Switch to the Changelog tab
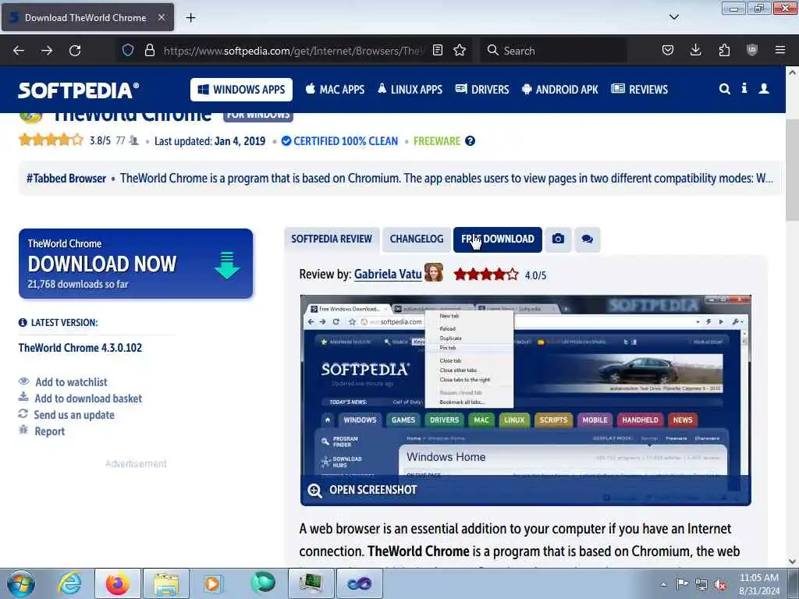The height and width of the screenshot is (599, 799). [x=417, y=239]
